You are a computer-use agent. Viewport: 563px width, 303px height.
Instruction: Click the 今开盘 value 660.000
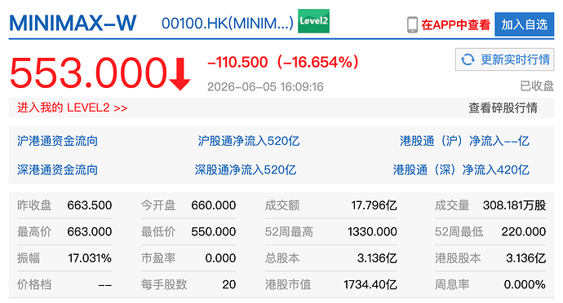click(213, 205)
